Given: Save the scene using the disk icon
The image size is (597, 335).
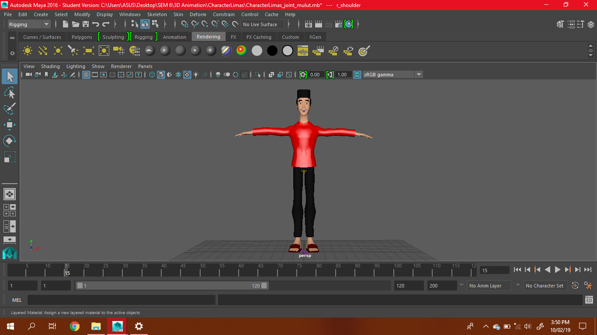Looking at the screenshot, I should [x=86, y=24].
